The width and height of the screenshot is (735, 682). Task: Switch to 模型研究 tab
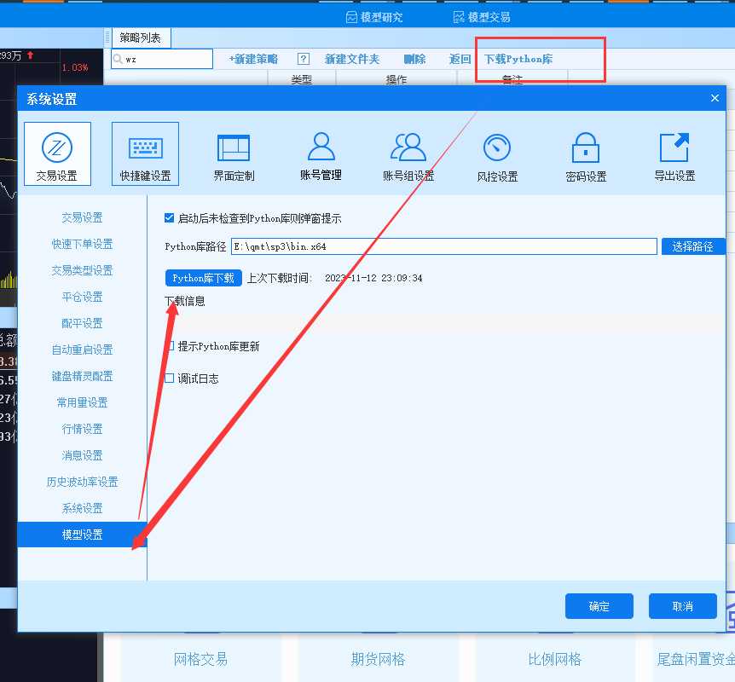[x=374, y=17]
